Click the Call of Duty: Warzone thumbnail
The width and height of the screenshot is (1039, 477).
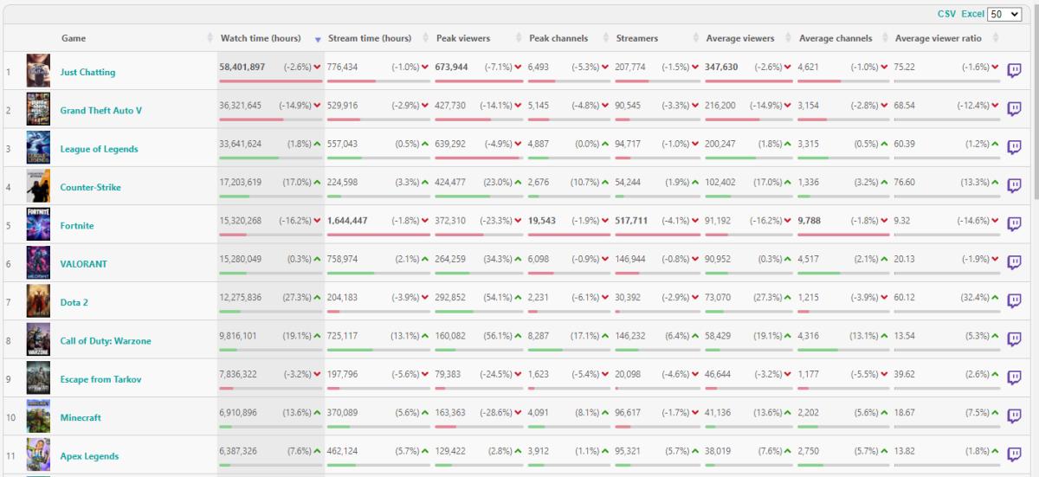tap(38, 340)
